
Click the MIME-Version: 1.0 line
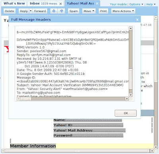pyautogui.click(x=31, y=47)
